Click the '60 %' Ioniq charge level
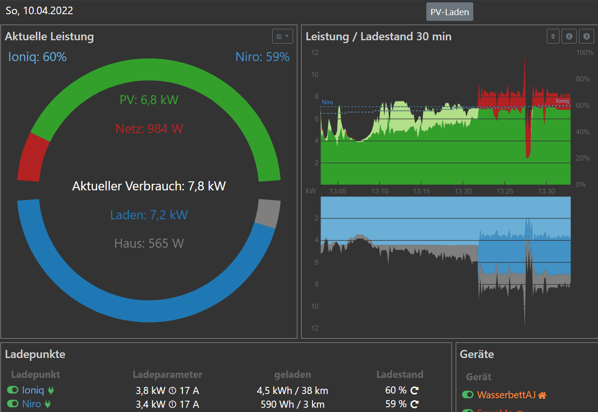The width and height of the screenshot is (598, 412). (396, 391)
